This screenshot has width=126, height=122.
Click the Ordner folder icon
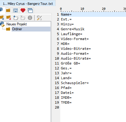8,29
